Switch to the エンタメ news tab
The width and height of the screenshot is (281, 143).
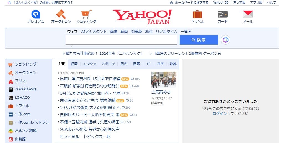[89, 64]
